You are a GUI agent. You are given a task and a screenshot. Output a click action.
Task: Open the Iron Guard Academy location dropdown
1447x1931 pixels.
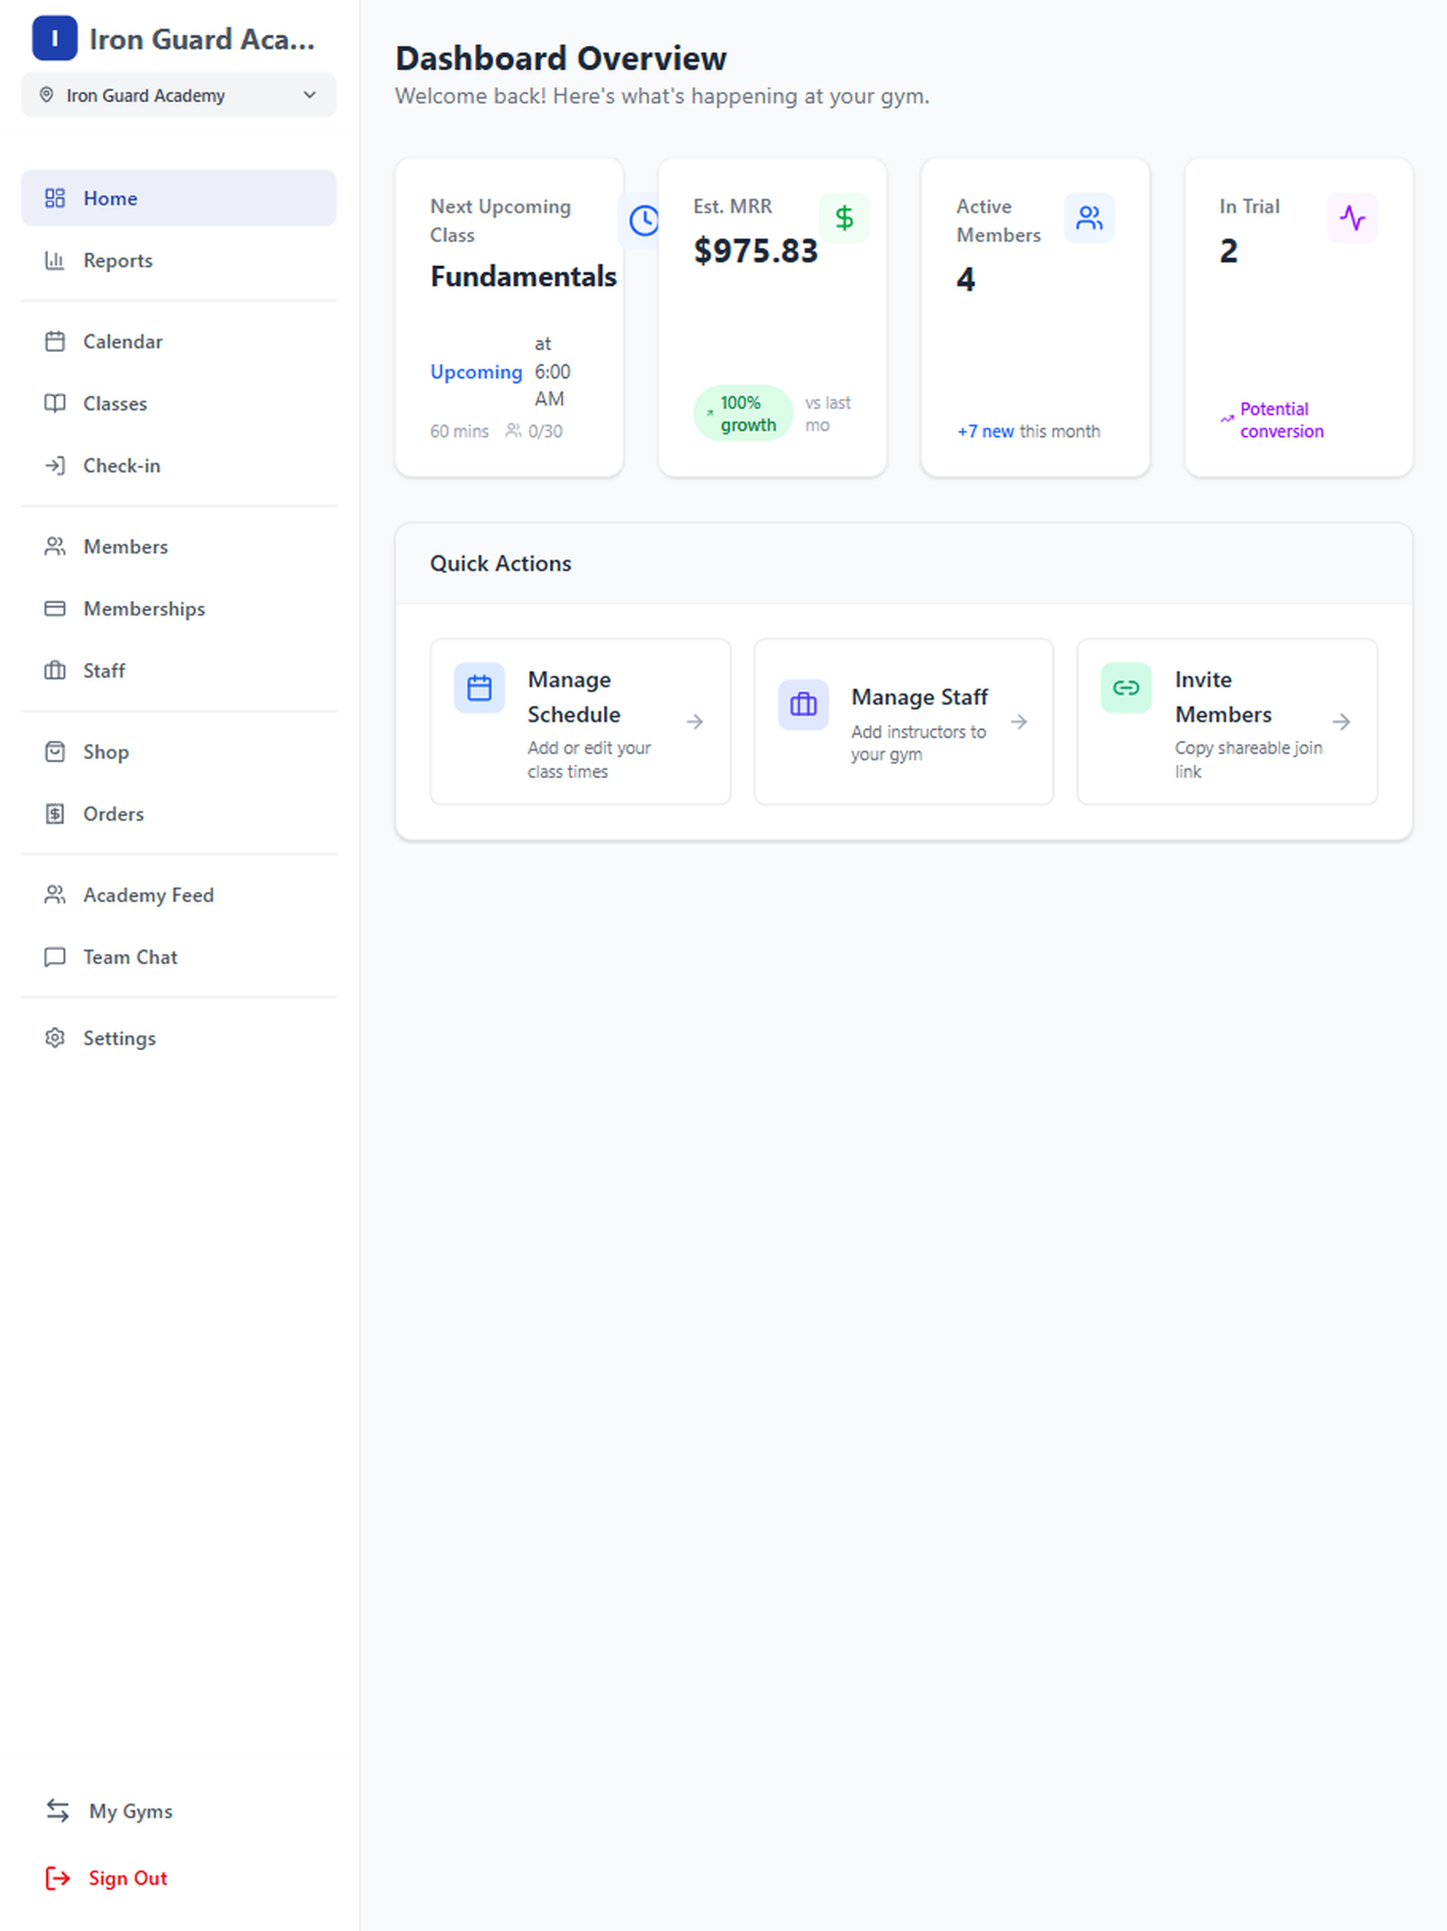[178, 95]
